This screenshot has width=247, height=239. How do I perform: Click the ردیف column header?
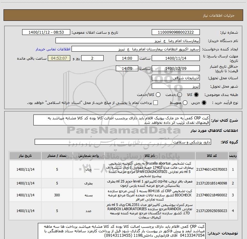[233, 156]
